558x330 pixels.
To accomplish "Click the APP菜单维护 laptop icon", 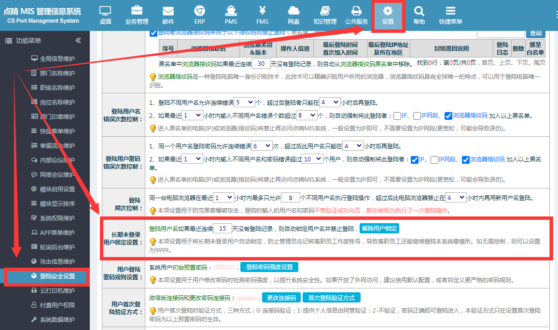I will 34,232.
